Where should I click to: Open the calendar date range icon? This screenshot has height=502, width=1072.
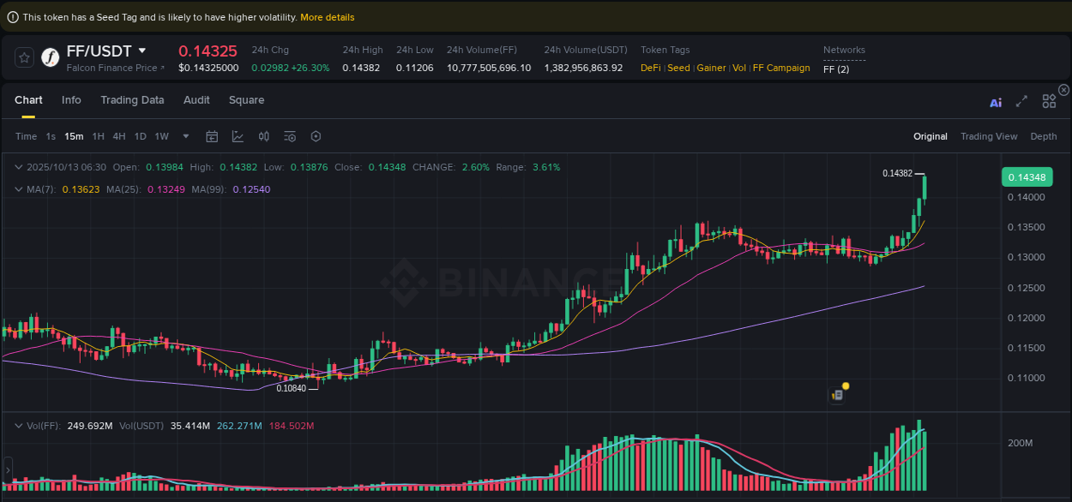(212, 136)
